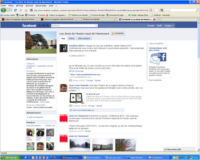200x160 pixels.
Task: Open the Historique menu
Action: pyautogui.click(x=29, y=6)
